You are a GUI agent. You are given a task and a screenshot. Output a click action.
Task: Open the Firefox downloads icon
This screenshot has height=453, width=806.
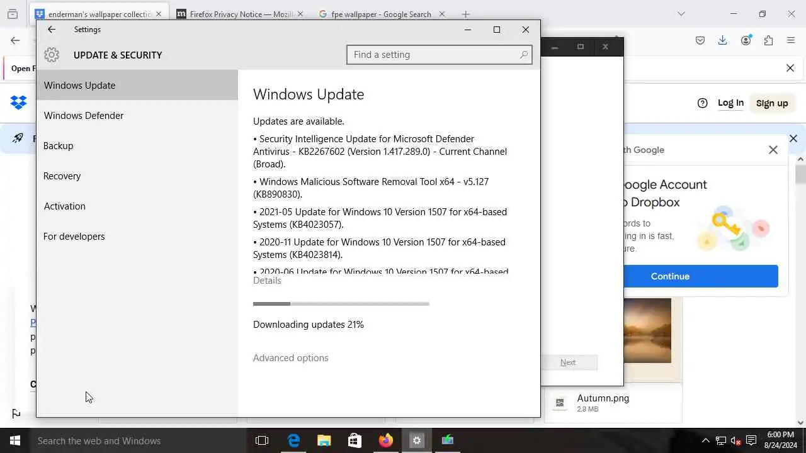click(723, 40)
